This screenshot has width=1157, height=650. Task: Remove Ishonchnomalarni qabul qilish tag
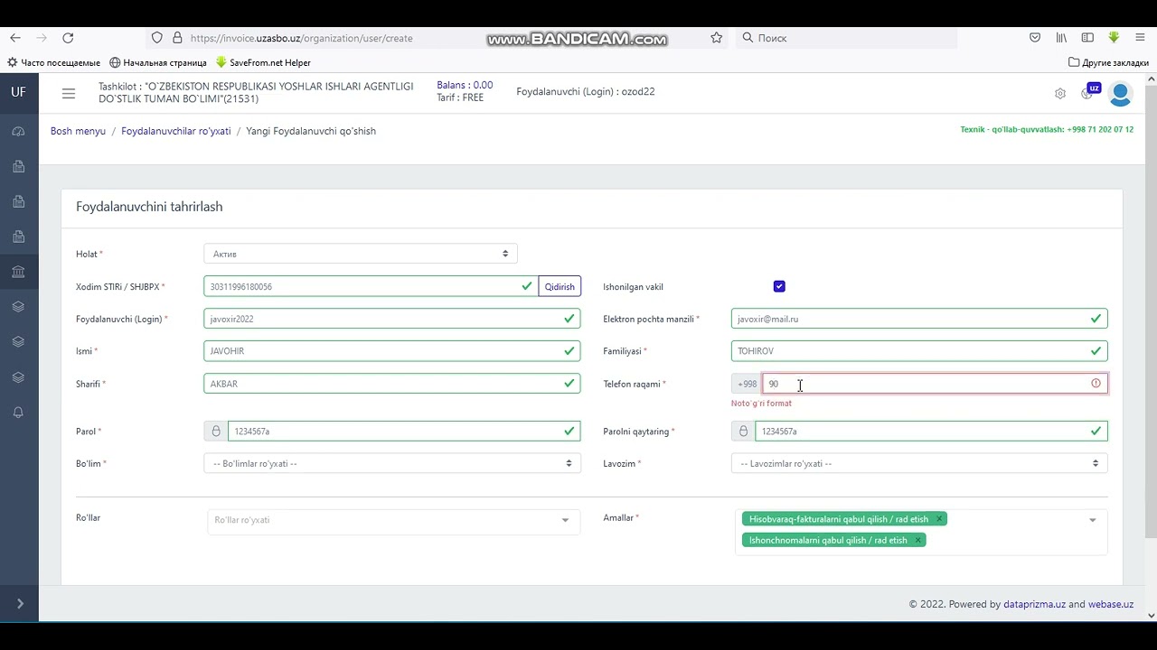[917, 540]
